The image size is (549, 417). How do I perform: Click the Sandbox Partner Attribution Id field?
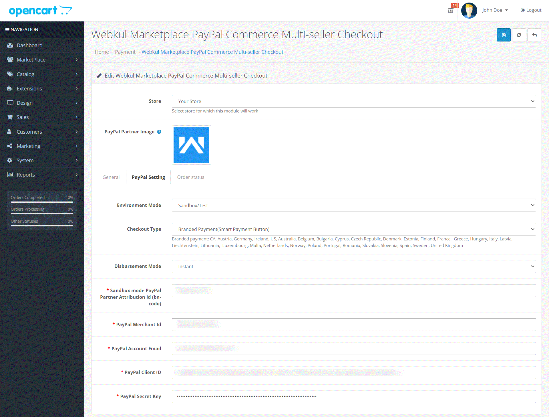pyautogui.click(x=354, y=290)
